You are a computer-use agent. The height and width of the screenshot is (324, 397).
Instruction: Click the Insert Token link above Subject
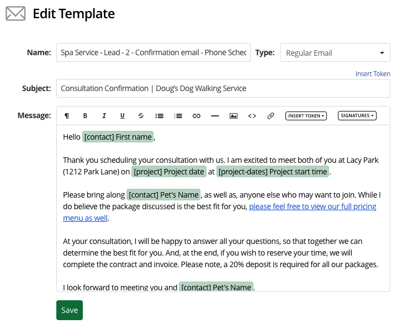373,74
